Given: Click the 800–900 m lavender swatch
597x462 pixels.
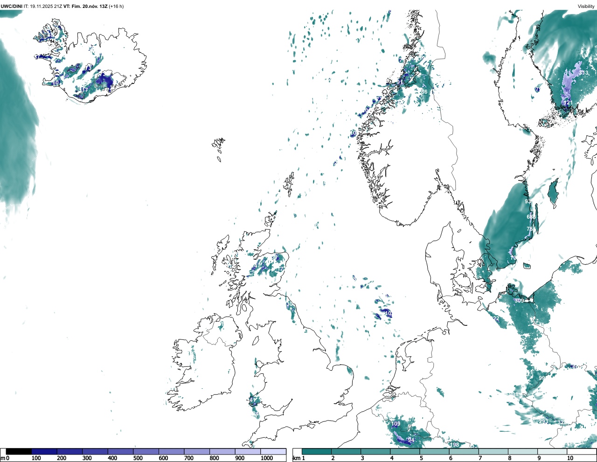Looking at the screenshot, I should 222,451.
